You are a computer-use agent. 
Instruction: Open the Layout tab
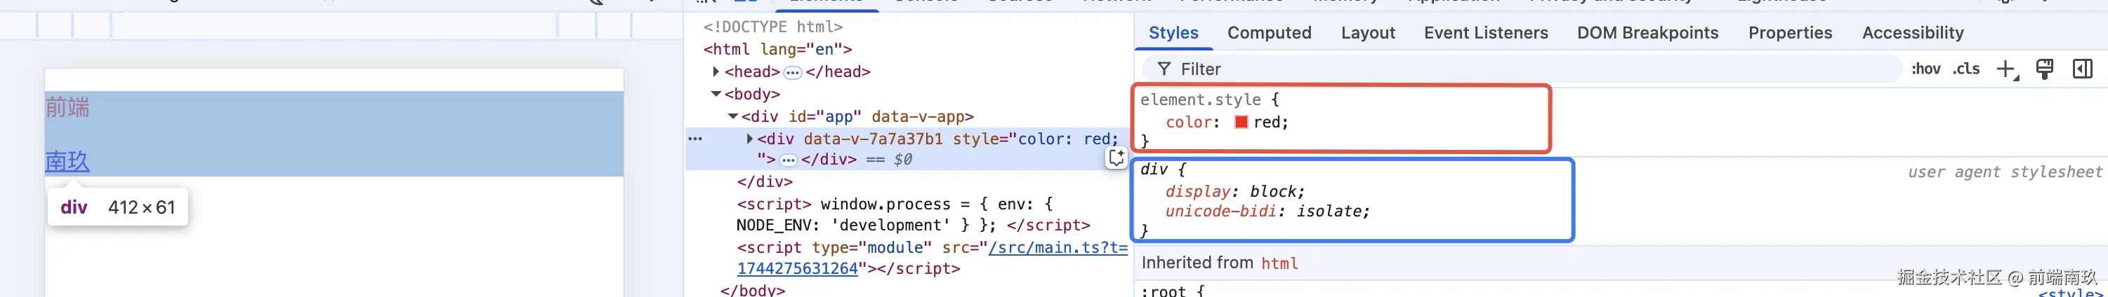(1367, 33)
